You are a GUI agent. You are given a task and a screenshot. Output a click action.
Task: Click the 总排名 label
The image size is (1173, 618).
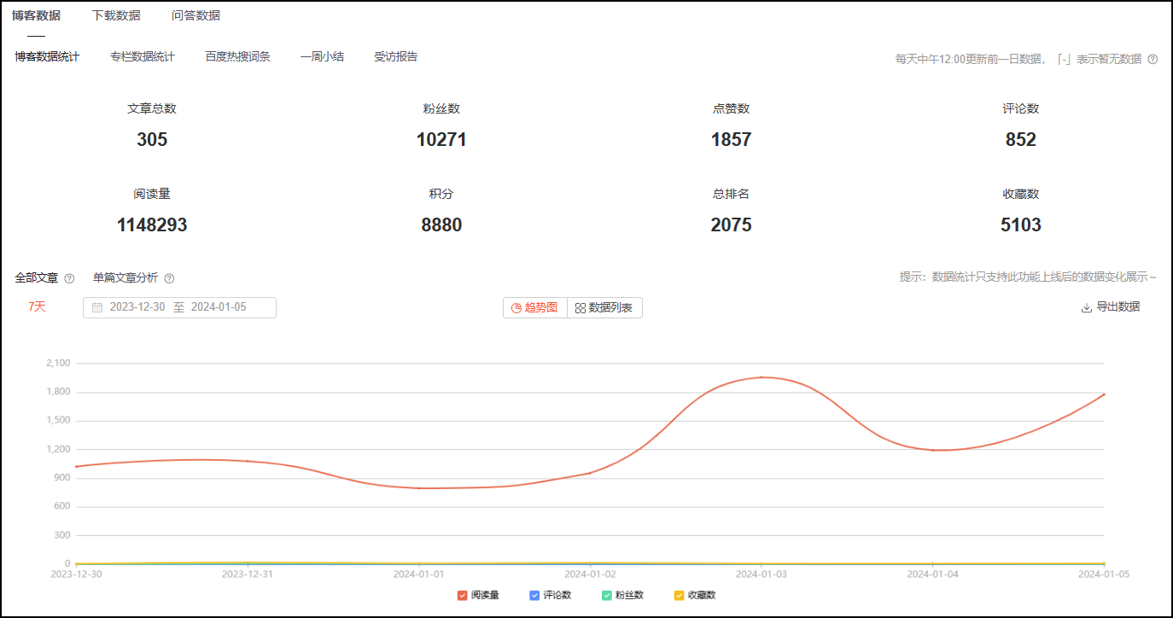pyautogui.click(x=732, y=194)
